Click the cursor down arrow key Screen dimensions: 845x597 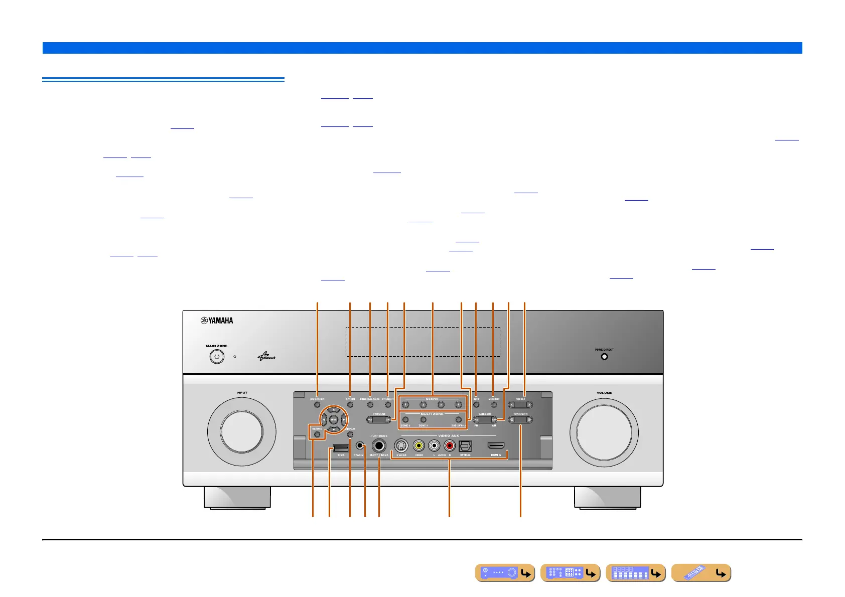click(334, 429)
